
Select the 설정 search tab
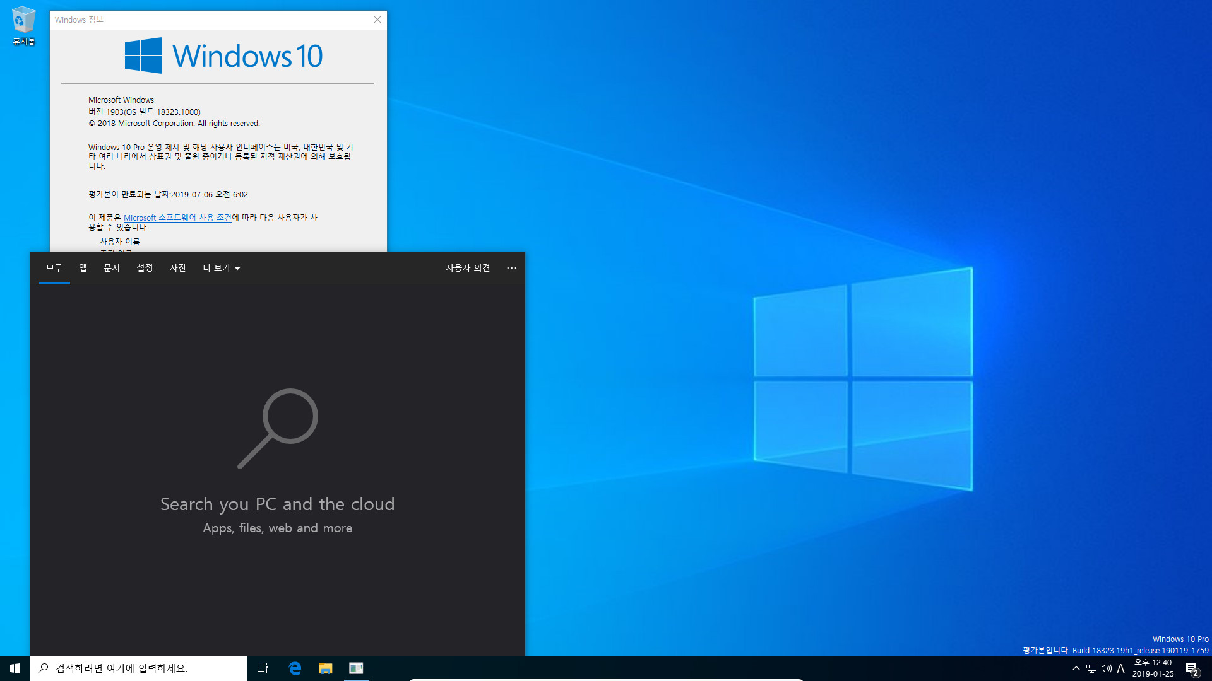(x=145, y=268)
